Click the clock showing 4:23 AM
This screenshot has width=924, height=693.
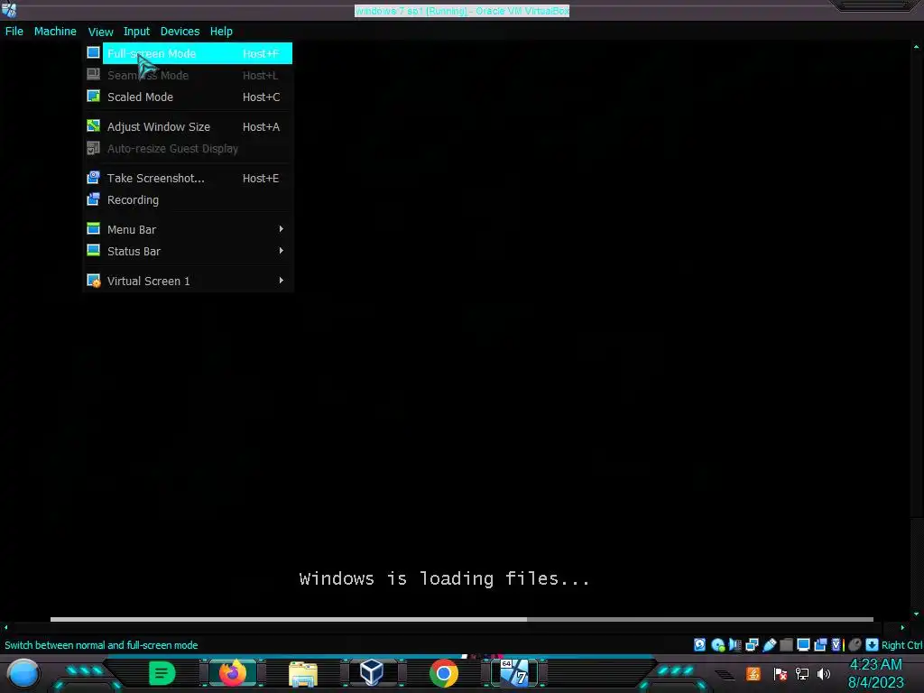click(875, 665)
